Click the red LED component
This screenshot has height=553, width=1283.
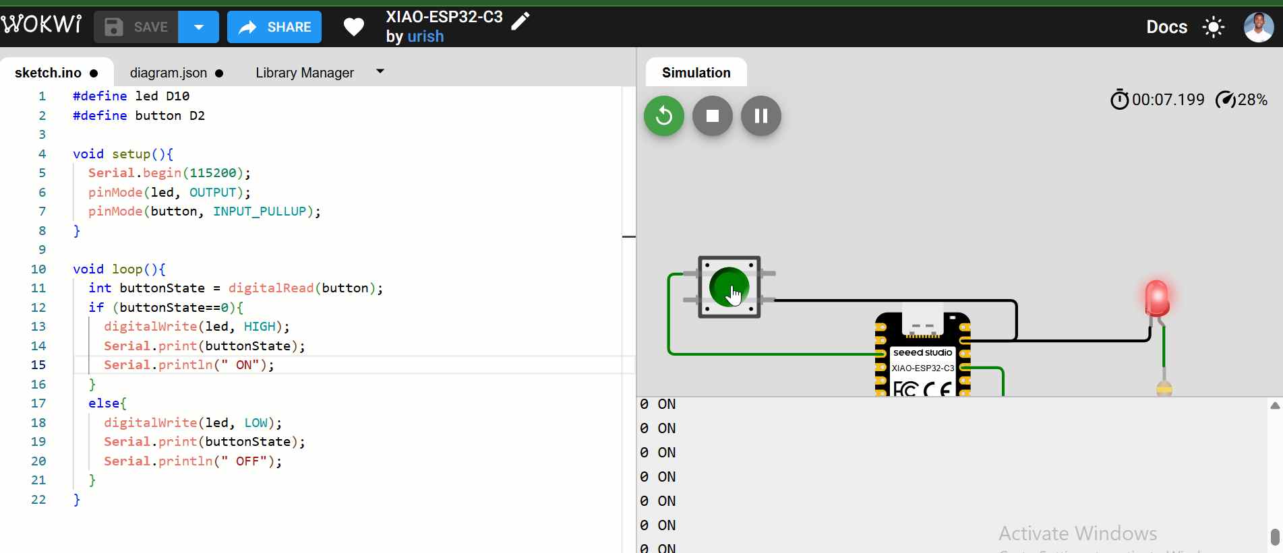(x=1157, y=298)
